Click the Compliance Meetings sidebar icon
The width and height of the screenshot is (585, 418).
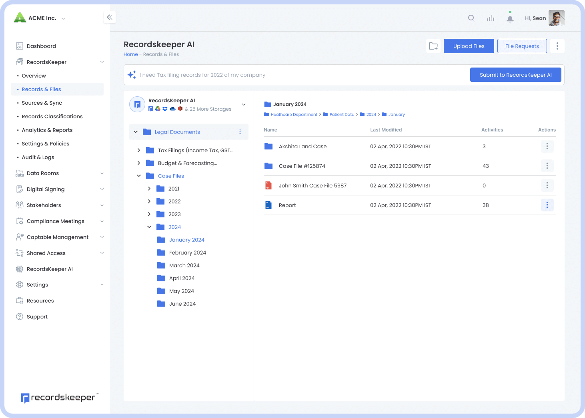tap(20, 221)
